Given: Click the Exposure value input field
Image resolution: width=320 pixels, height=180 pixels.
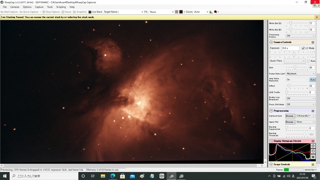Looking at the screenshot, I should (x=290, y=48).
